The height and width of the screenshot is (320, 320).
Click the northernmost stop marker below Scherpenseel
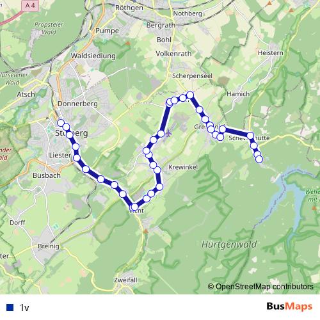(190, 95)
